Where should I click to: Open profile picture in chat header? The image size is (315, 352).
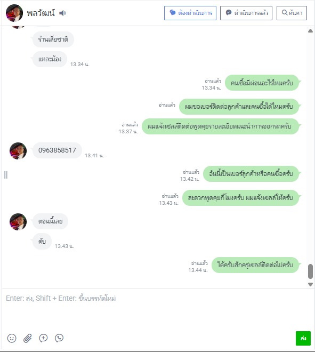[x=14, y=13]
